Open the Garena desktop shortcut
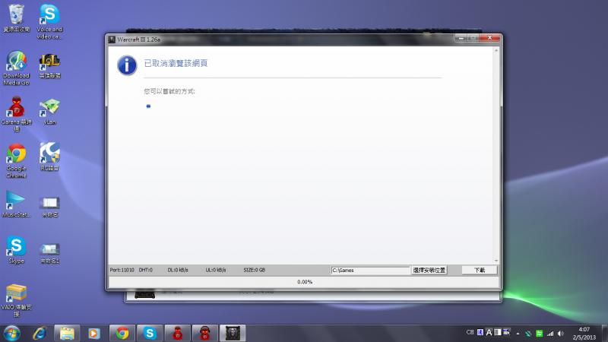The height and width of the screenshot is (342, 608). 16,113
